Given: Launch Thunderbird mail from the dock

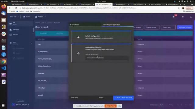Looking at the screenshot, I should click(4, 13).
